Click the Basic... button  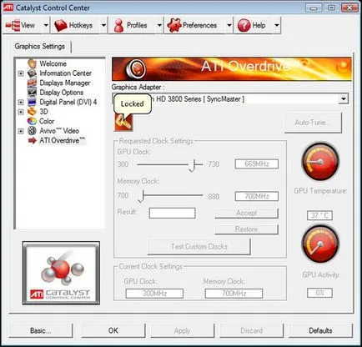(41, 330)
